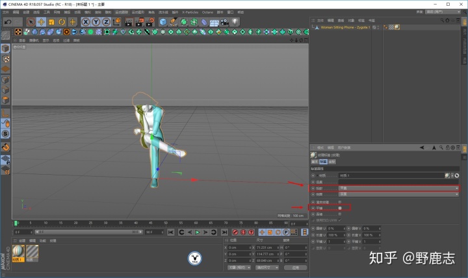Switch the coordinate system icon
The image size is (468, 278).
click(x=117, y=22)
